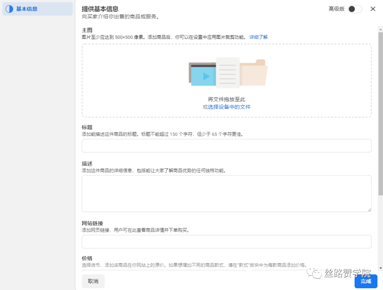
Task: Click inside the 描述 description text area
Action: pyautogui.click(x=227, y=193)
